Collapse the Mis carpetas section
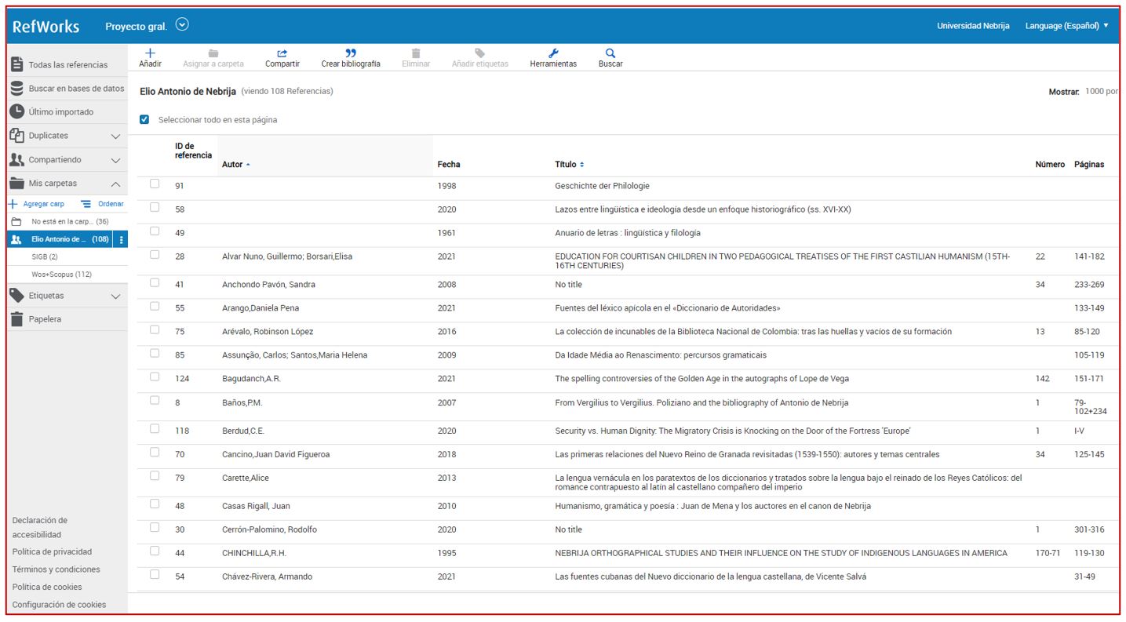Screen dimensions: 1126x622 pos(115,184)
